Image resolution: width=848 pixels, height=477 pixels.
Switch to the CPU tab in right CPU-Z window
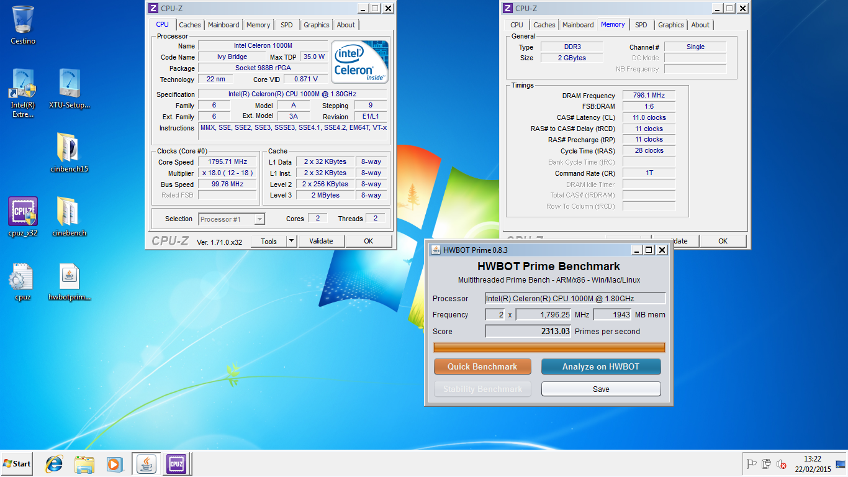tap(517, 25)
